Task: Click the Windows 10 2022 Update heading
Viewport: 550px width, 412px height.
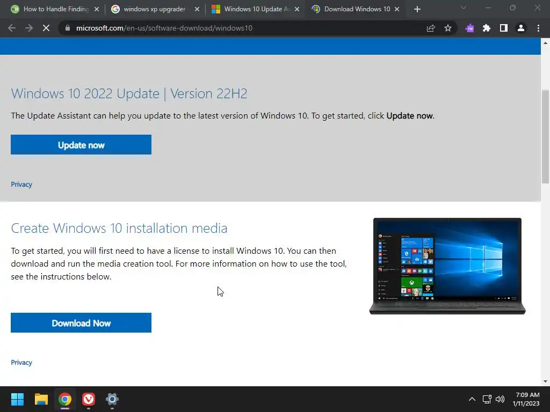Action: (x=129, y=93)
